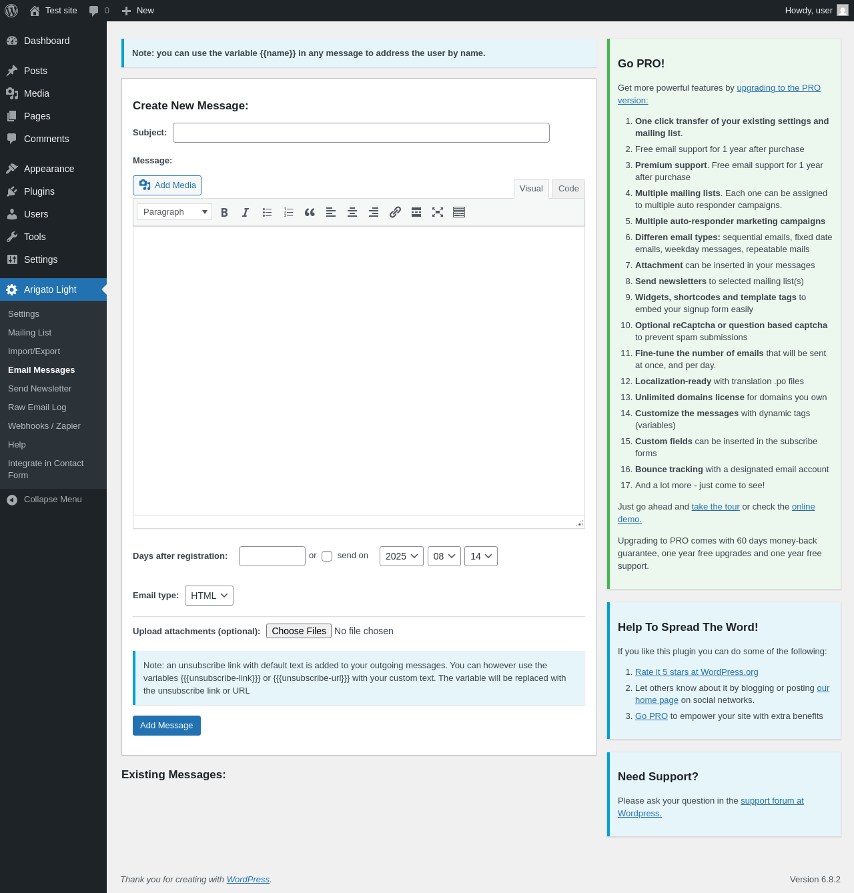The image size is (854, 893).
Task: Click the New plus button in admin bar
Action: pos(138,11)
